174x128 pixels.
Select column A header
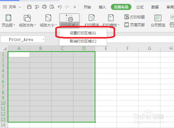coord(19,49)
